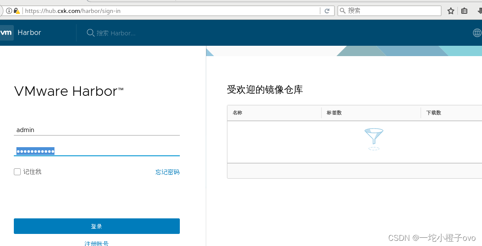
Task: Click the Harbor title in header
Action: 29,32
